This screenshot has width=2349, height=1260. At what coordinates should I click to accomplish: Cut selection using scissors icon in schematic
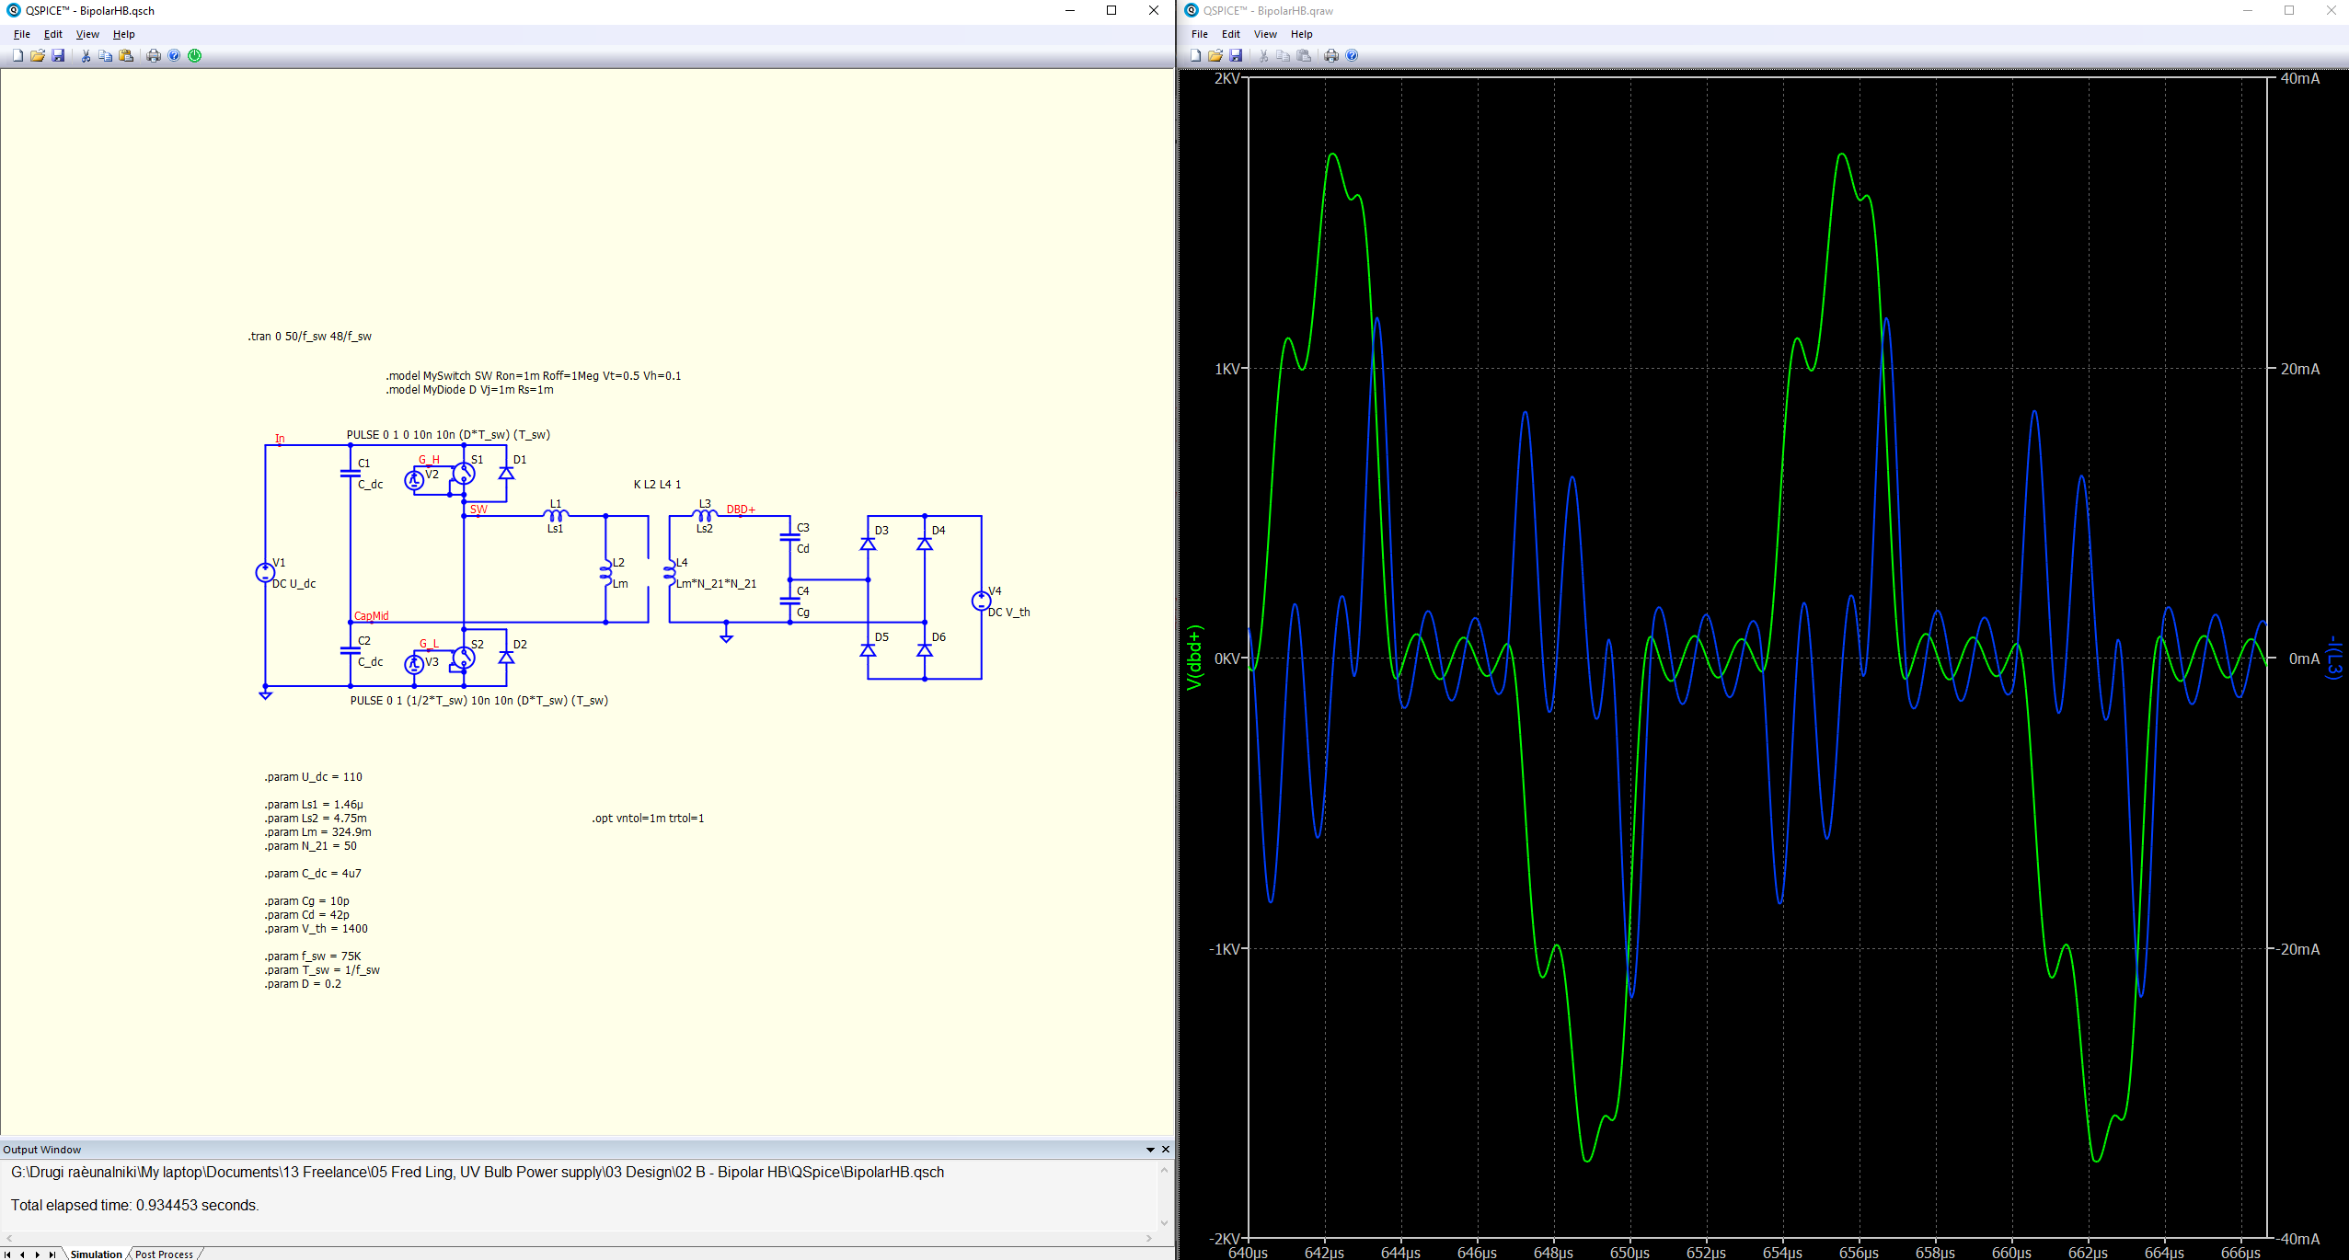pos(86,56)
